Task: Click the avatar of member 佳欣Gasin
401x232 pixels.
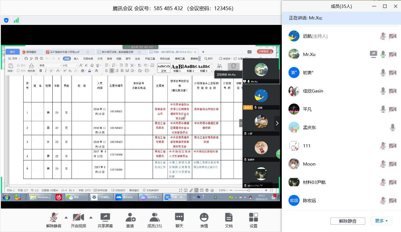Action: tap(294, 91)
